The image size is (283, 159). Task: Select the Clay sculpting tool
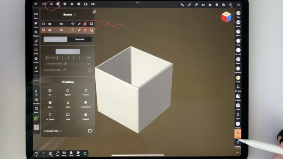click(x=238, y=13)
